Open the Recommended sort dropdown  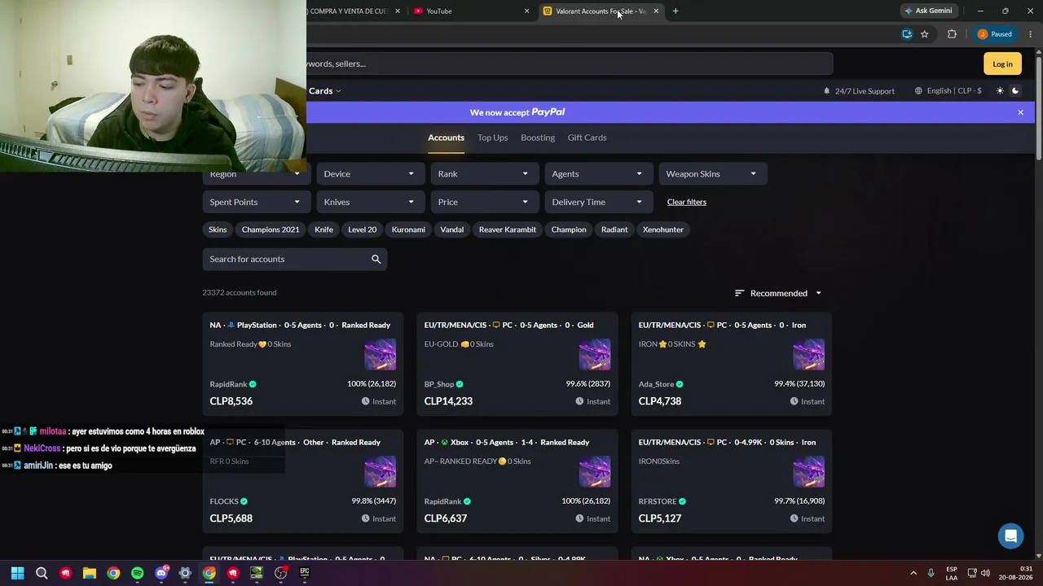tap(778, 293)
